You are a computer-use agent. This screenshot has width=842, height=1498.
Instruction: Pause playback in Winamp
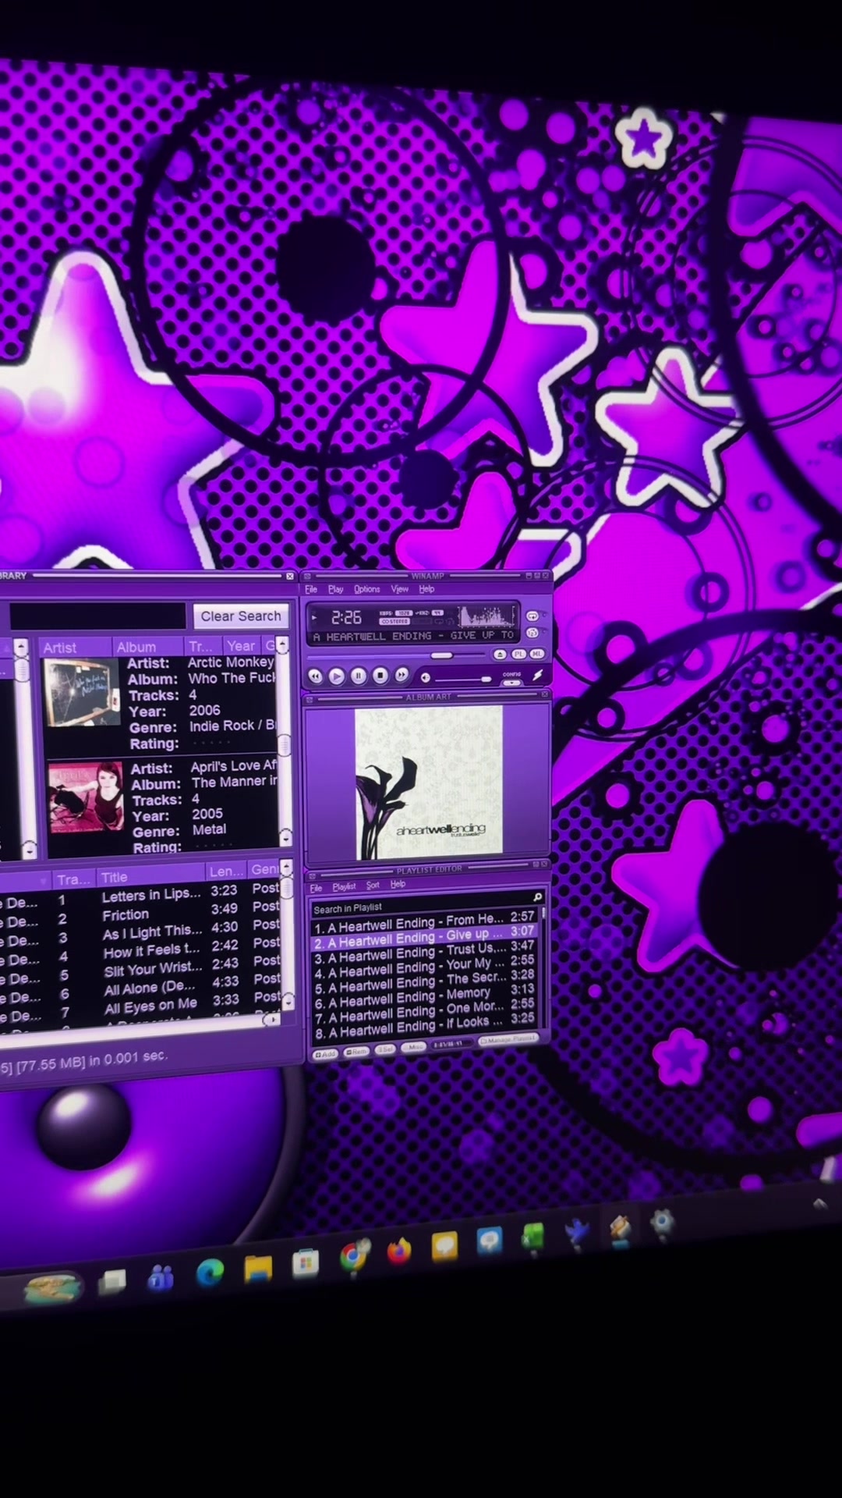tap(359, 676)
